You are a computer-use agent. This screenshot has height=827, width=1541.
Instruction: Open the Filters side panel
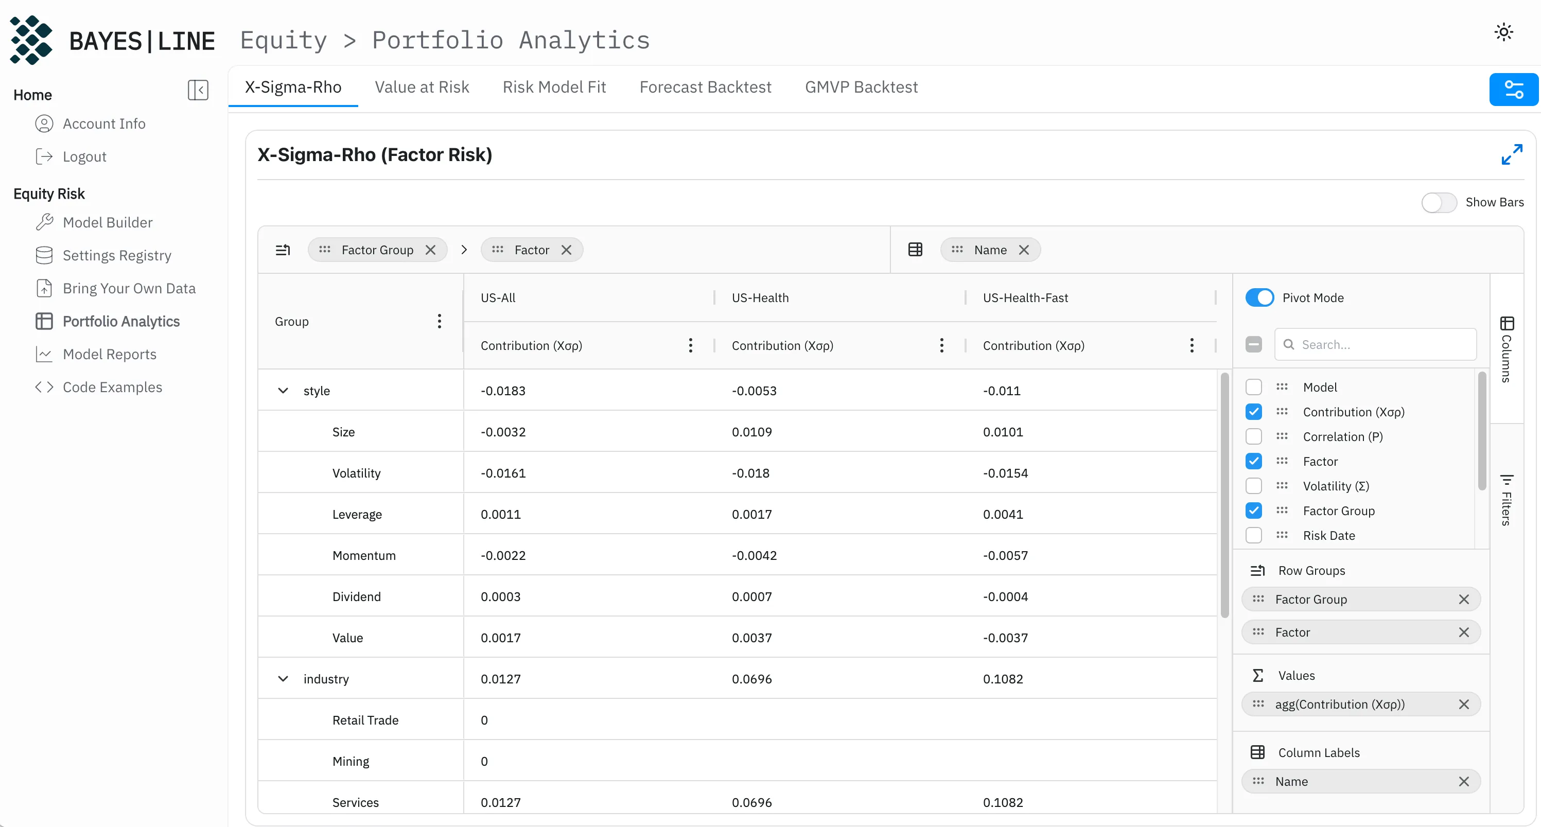(1507, 500)
